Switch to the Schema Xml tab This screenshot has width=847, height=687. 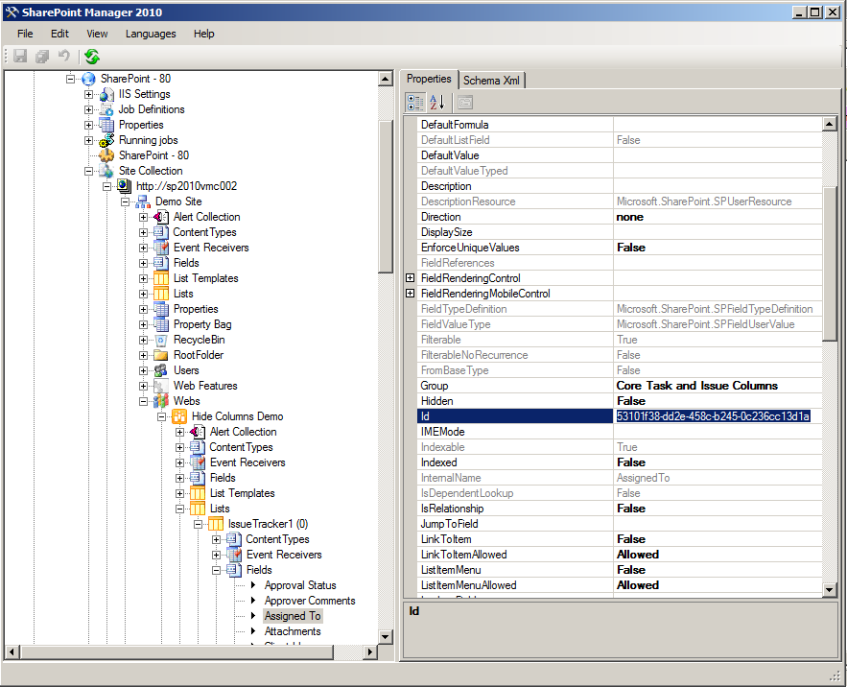[491, 80]
